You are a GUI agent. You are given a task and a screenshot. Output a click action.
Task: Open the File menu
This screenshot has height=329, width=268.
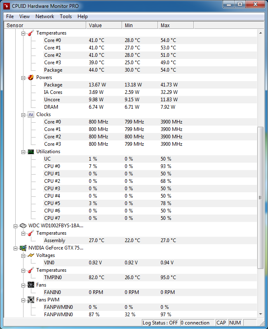[x=10, y=16]
